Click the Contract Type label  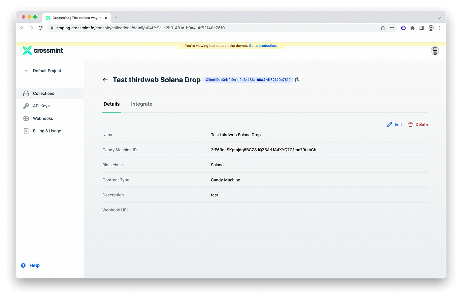(x=116, y=180)
